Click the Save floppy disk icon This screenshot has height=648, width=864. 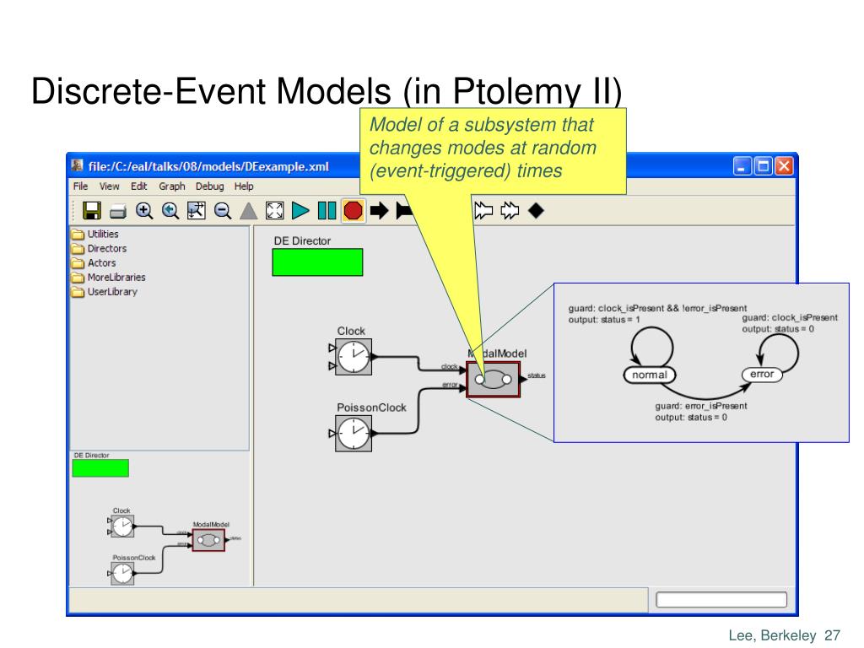91,211
